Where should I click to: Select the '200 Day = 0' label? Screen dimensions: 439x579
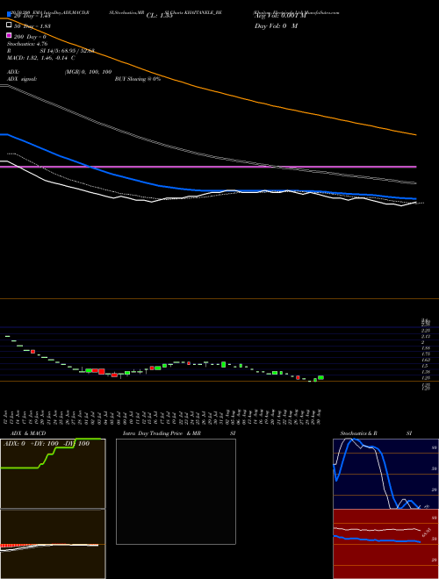click(x=30, y=37)
